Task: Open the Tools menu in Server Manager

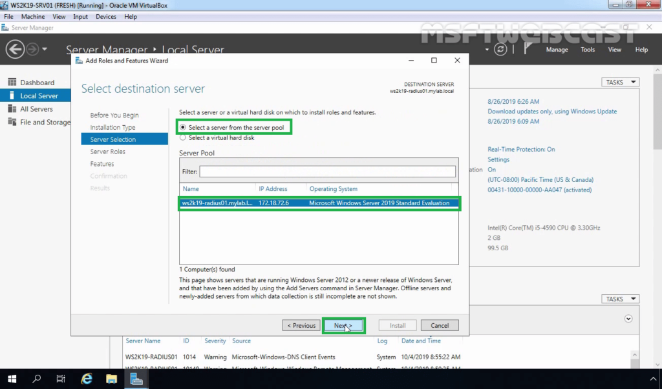Action: pyautogui.click(x=587, y=49)
